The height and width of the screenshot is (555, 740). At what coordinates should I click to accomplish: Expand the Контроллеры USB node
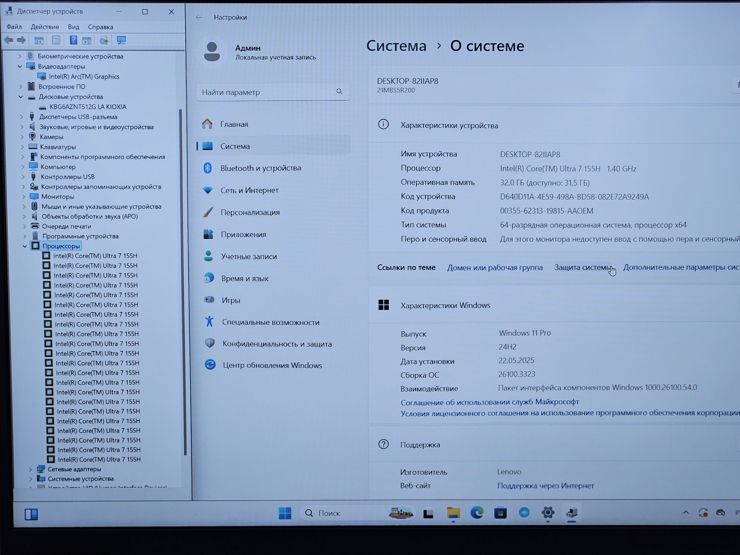23,177
